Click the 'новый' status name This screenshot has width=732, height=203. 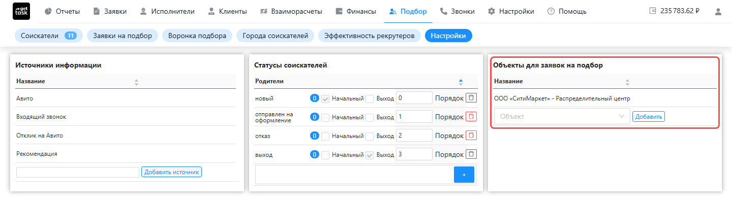tap(264, 98)
